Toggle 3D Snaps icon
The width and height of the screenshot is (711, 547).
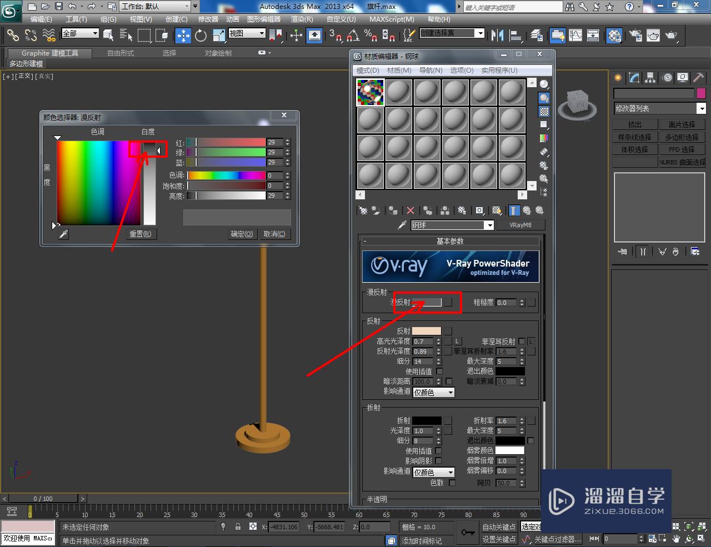[x=335, y=36]
